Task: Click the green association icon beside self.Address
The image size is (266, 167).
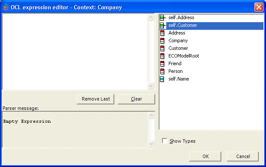Action: point(162,17)
